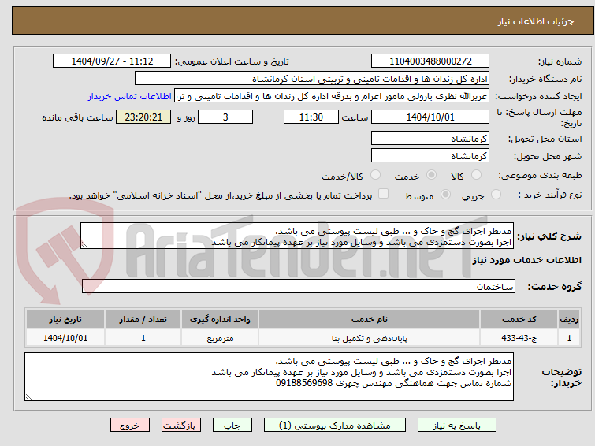This screenshot has width=595, height=446.
Task: Click the خروج exit button
Action: (x=130, y=426)
